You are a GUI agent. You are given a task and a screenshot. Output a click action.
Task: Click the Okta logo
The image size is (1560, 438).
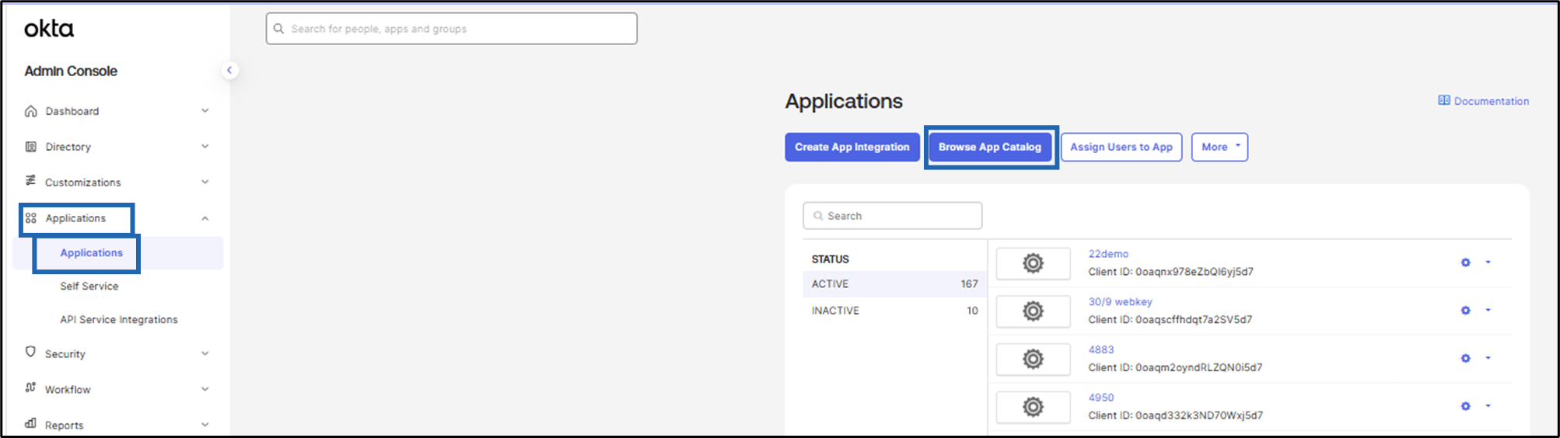tap(49, 29)
